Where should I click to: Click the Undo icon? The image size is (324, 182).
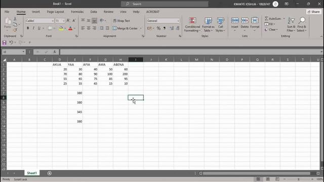[11, 42]
